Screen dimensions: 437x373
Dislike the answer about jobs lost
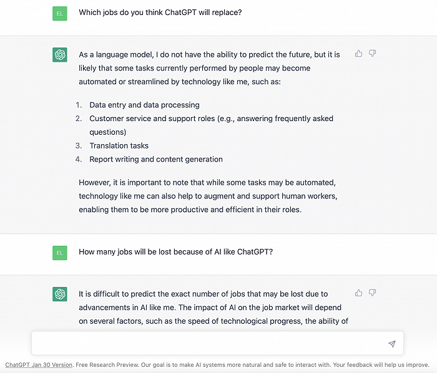[372, 293]
